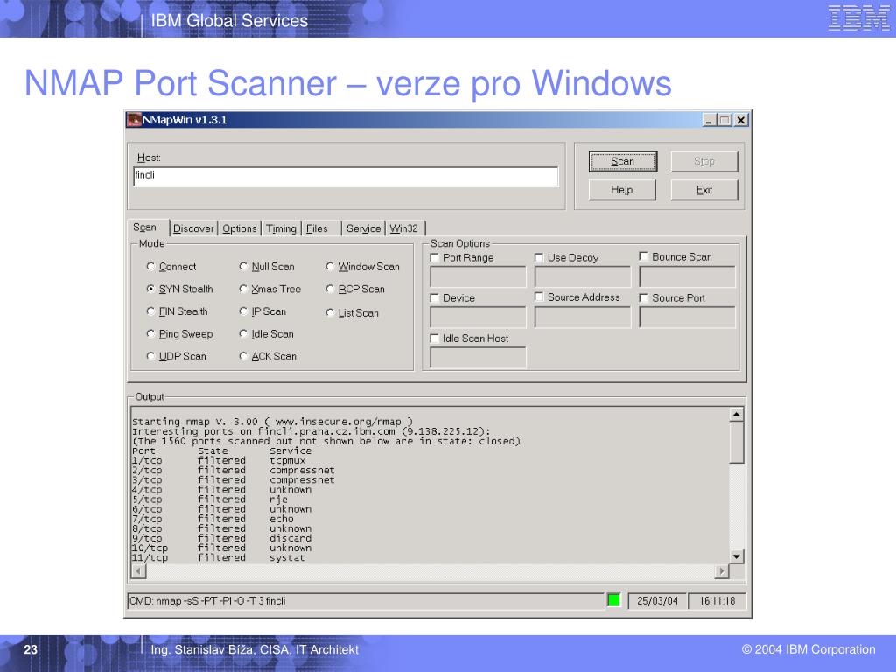Switch to the Win32 tab

coord(404,228)
